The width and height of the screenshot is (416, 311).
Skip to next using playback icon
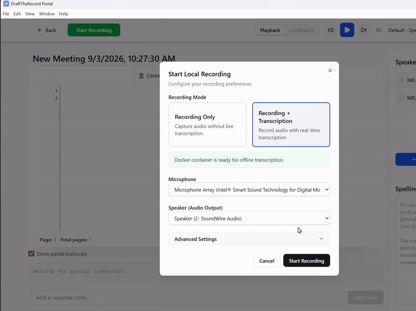pyautogui.click(x=363, y=30)
